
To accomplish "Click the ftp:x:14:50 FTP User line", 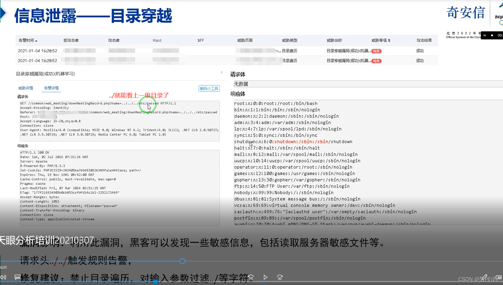I will 292,186.
